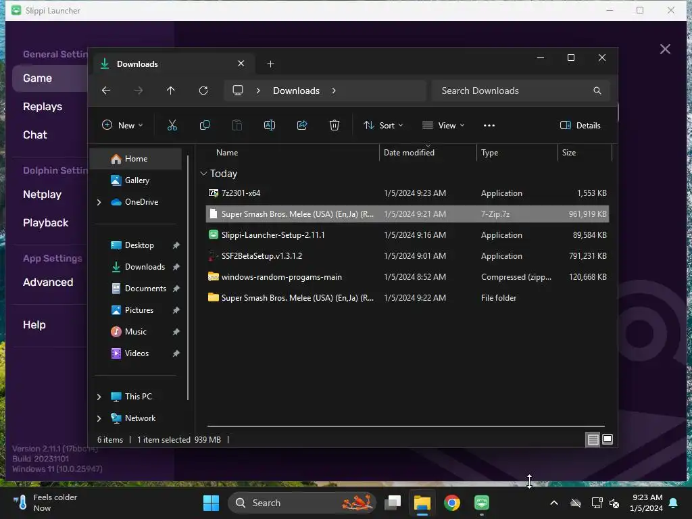Open Task View on taskbar
The width and height of the screenshot is (692, 519).
coord(393,503)
